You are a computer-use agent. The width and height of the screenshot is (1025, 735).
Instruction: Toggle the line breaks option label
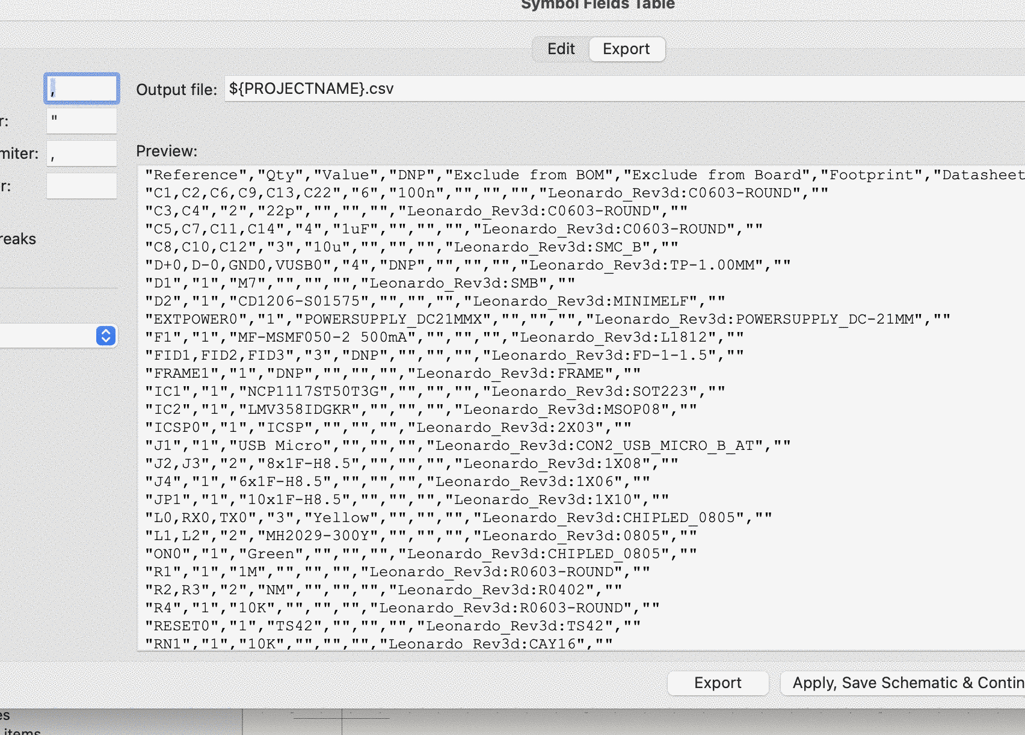18,239
